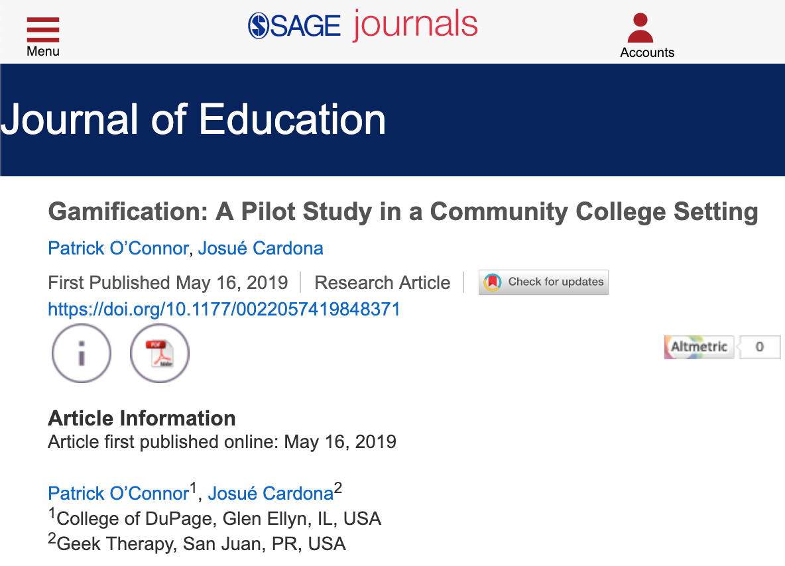Click the Accounts label text

pyautogui.click(x=647, y=52)
